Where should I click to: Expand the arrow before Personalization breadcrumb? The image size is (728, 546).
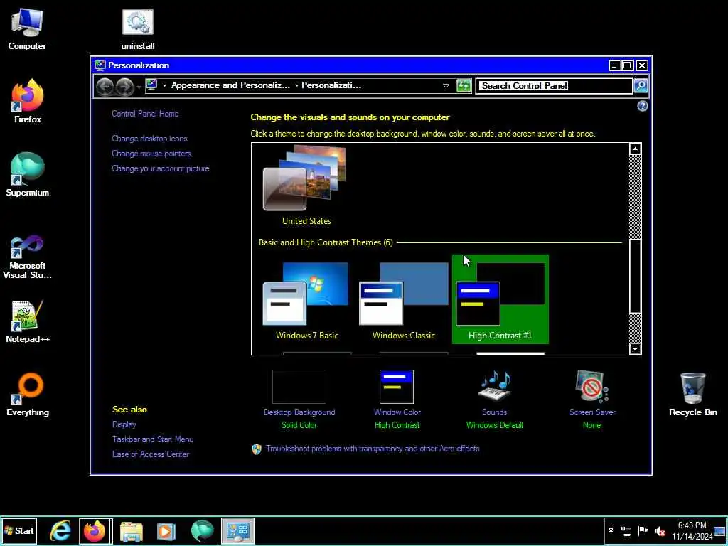point(296,85)
